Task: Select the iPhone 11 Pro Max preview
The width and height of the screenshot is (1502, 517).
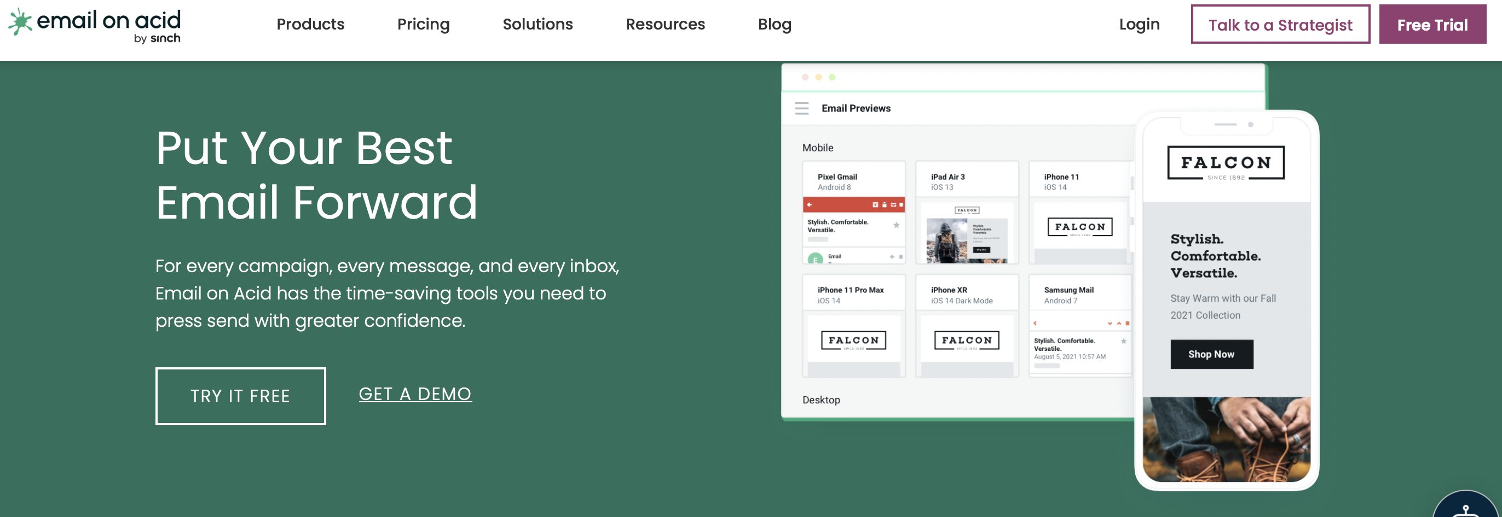Action: [x=853, y=326]
